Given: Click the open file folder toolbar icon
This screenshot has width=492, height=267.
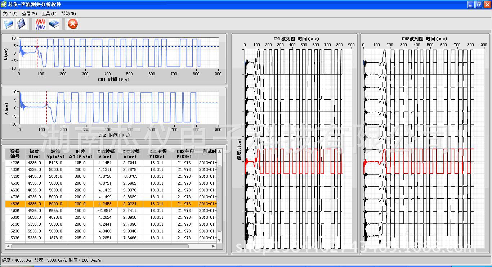Looking at the screenshot, I should 8,24.
